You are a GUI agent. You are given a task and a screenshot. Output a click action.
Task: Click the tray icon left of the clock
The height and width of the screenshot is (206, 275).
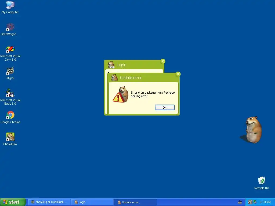[255, 202]
